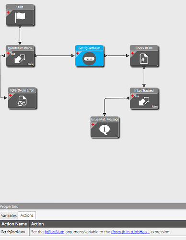Screen dimensions: 186x240
Task: Select the fgPartNum Error node
Action: click(22, 98)
